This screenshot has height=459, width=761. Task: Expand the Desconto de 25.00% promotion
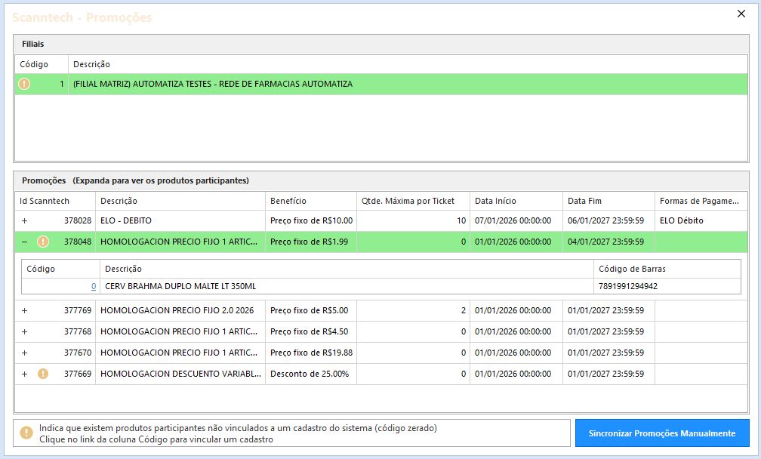point(24,374)
